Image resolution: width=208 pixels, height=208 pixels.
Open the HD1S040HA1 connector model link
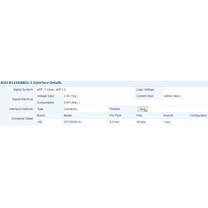tap(73, 122)
